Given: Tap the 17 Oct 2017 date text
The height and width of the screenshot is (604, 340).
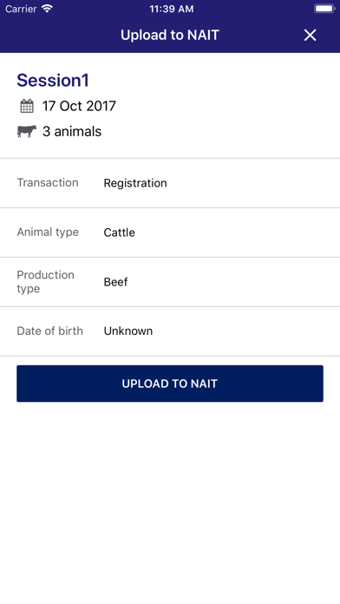Looking at the screenshot, I should pyautogui.click(x=79, y=106).
